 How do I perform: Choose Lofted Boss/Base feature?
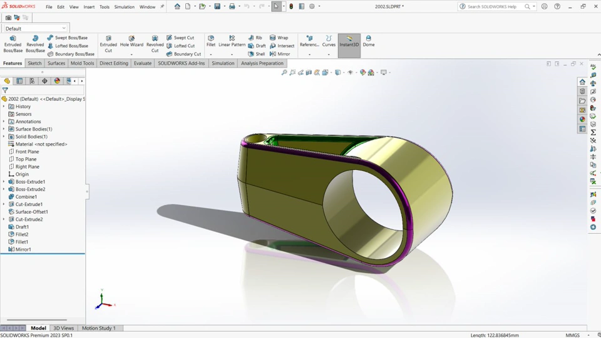[x=68, y=46]
